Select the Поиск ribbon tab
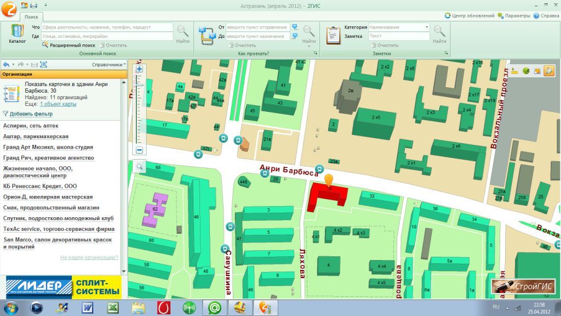The height and width of the screenshot is (316, 561). click(x=31, y=17)
